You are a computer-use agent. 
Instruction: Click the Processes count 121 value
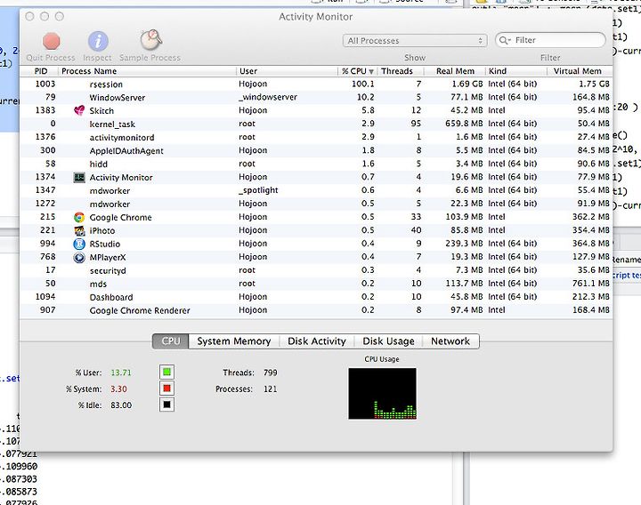pos(271,389)
